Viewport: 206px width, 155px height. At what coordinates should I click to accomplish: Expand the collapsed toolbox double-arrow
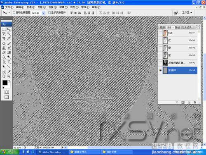click(x=2, y=18)
